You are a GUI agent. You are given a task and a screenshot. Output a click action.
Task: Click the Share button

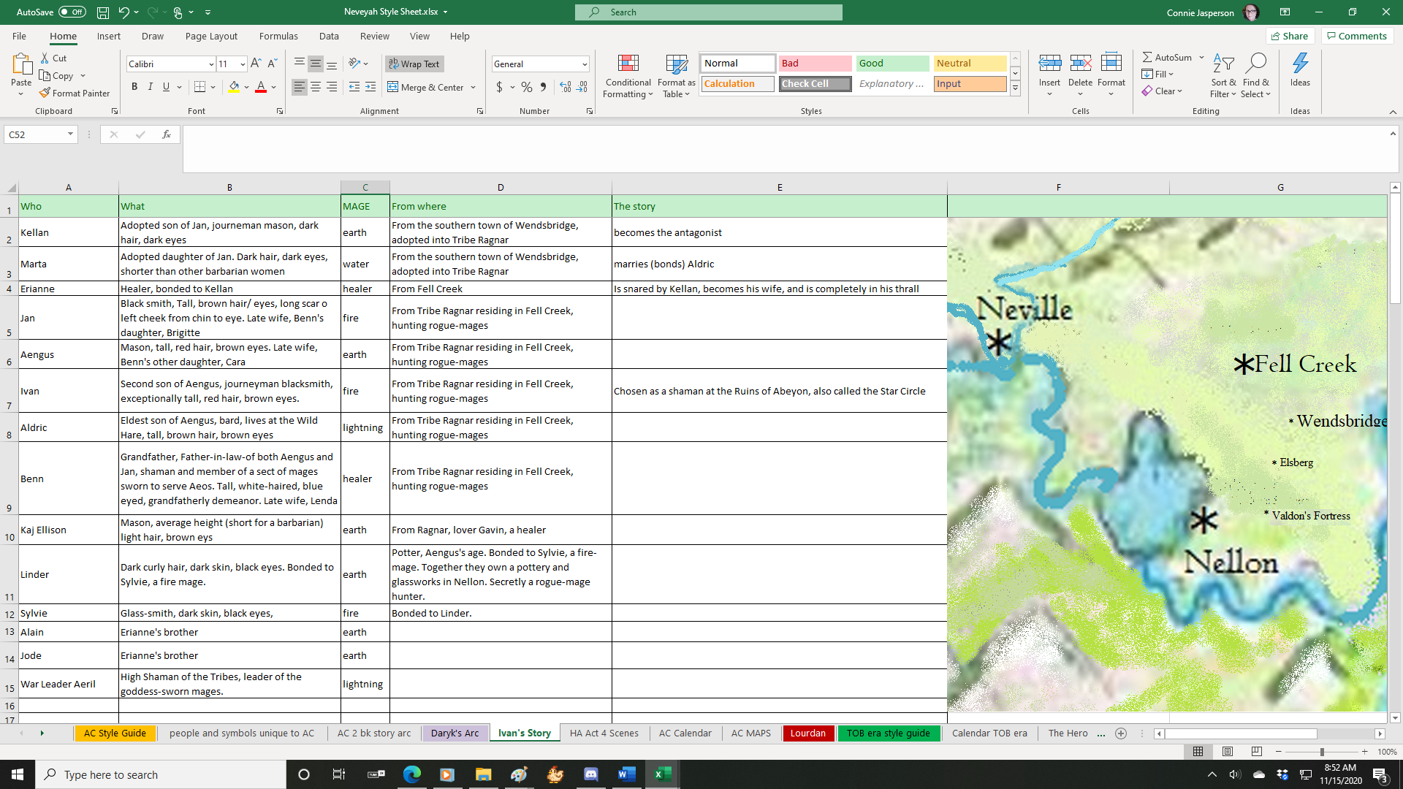tap(1290, 36)
